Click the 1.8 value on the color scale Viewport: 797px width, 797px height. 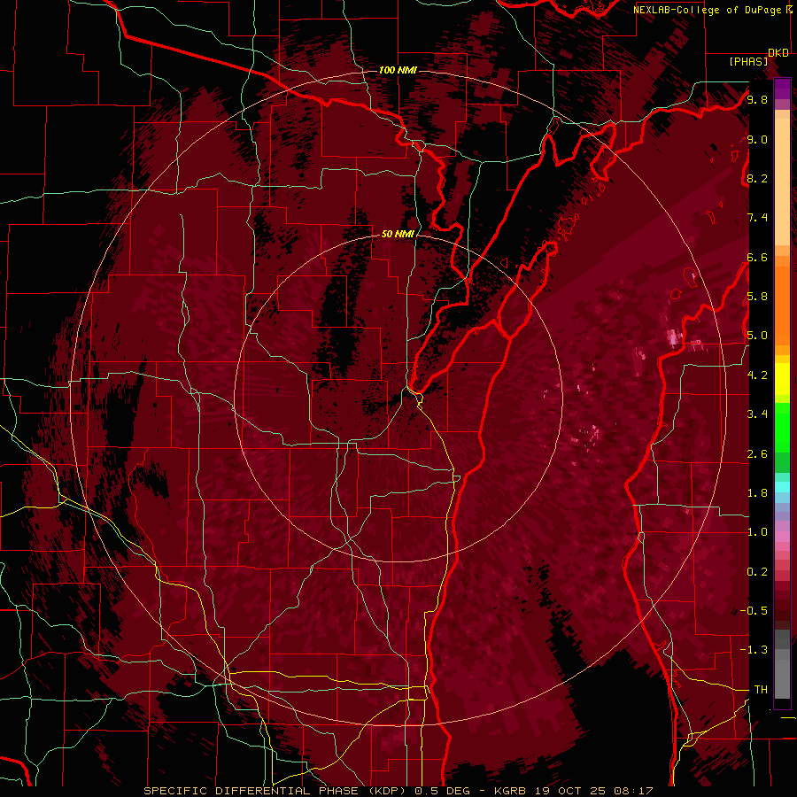[x=757, y=493]
